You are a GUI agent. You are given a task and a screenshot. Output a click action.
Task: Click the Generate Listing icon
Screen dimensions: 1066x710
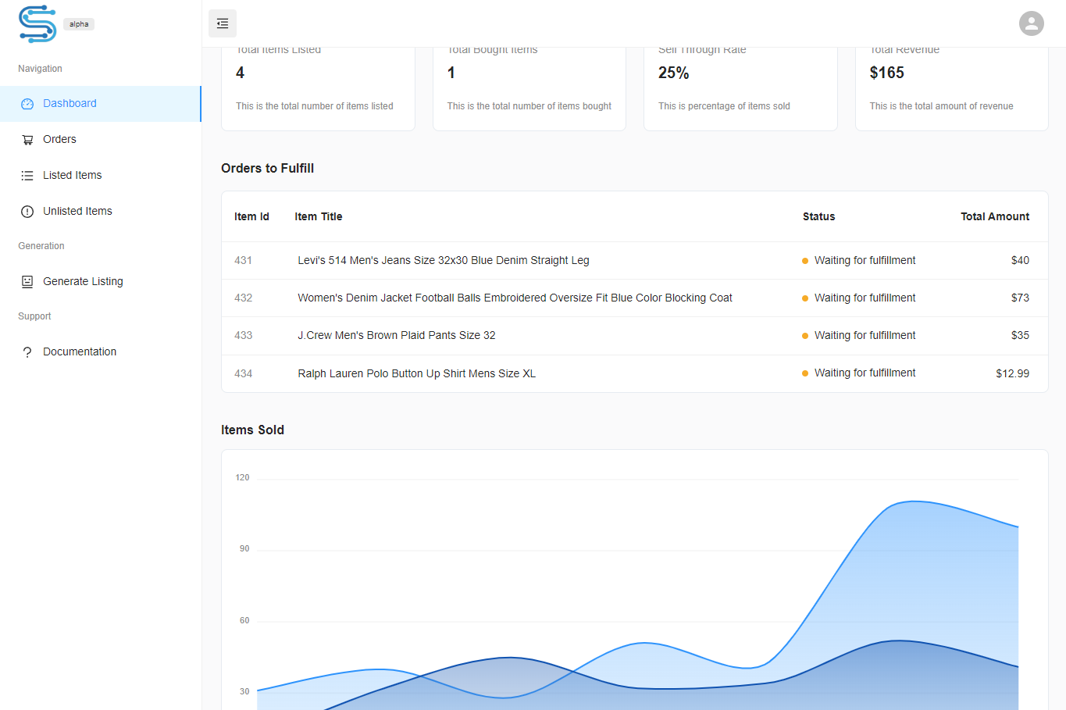27,282
